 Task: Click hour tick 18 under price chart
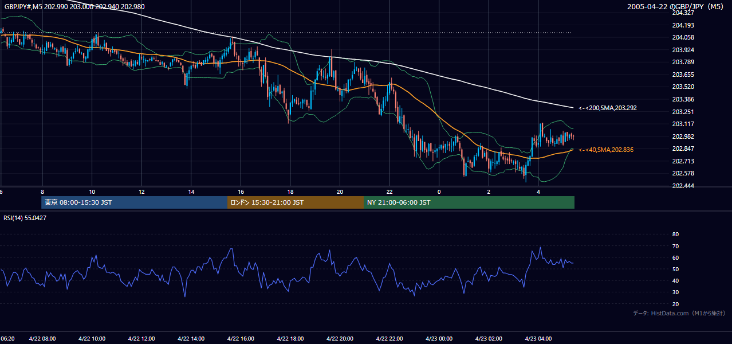(290, 191)
